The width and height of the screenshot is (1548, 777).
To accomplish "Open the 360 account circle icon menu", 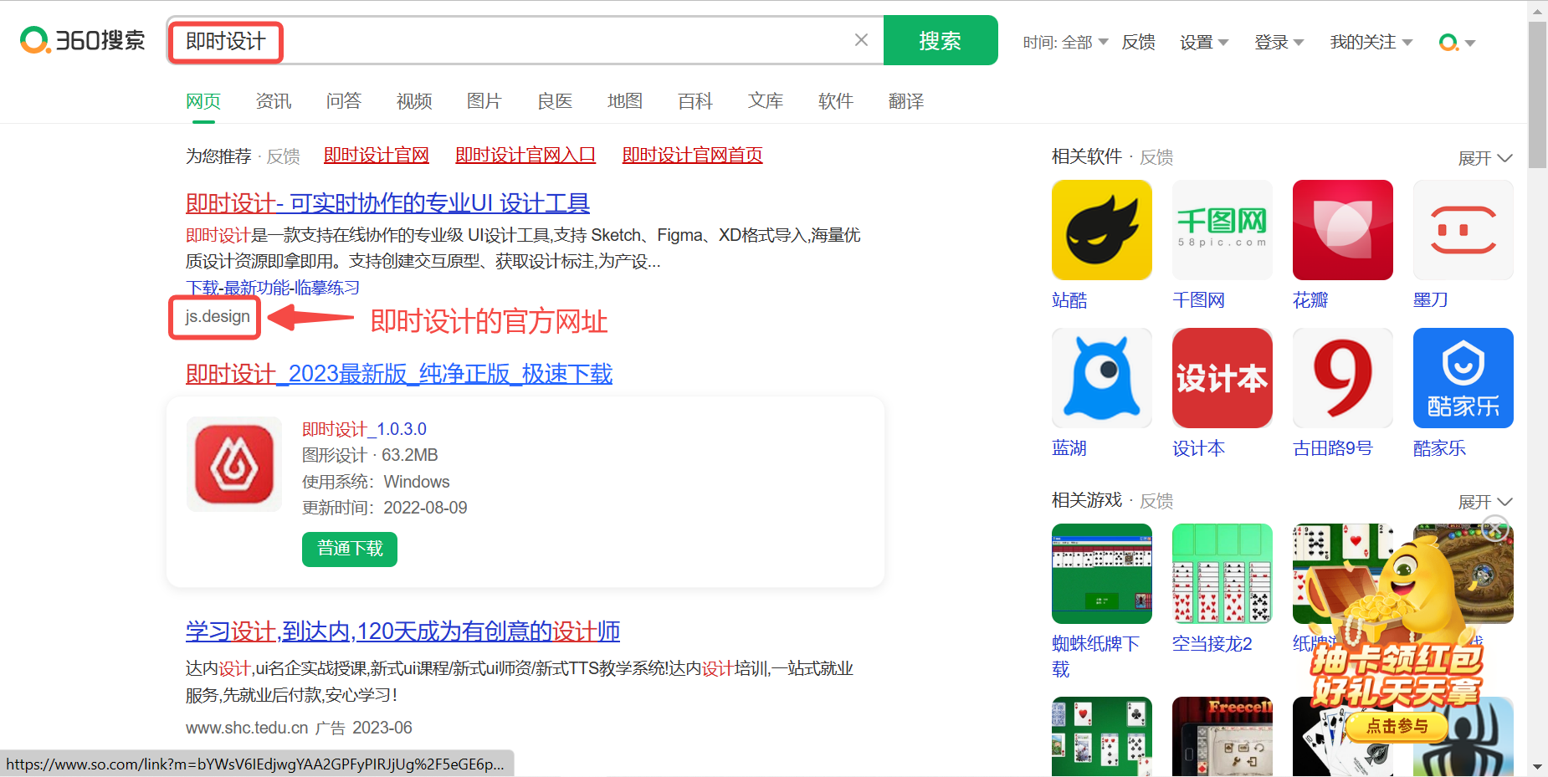I will point(1456,42).
